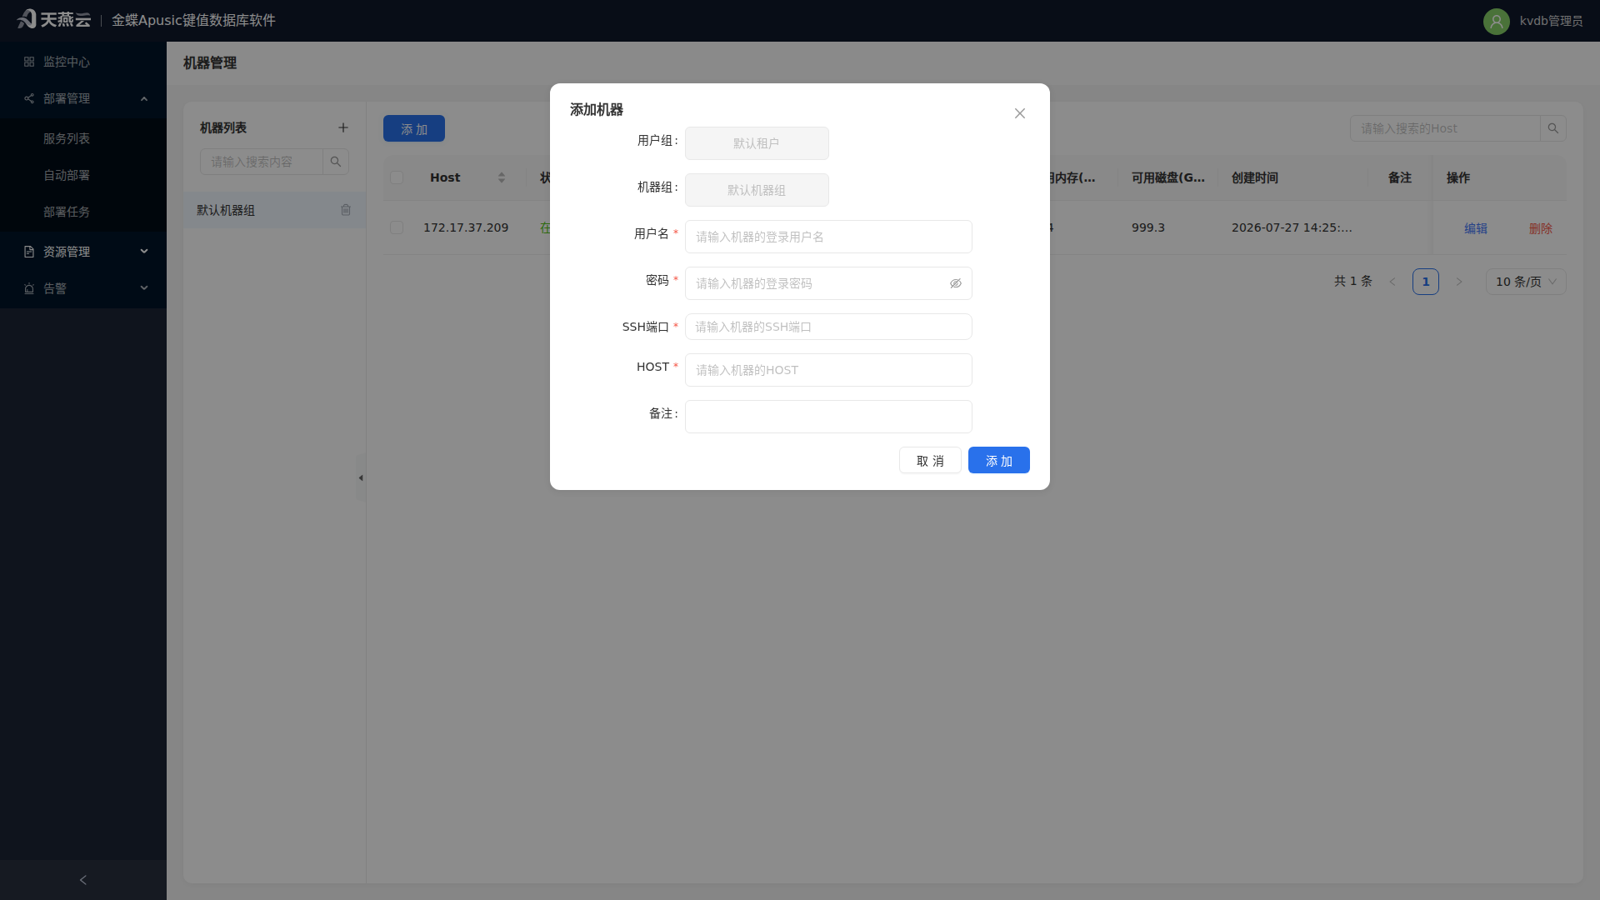This screenshot has width=1600, height=900.
Task: Click the machine list search magnifier icon
Action: [x=336, y=162]
